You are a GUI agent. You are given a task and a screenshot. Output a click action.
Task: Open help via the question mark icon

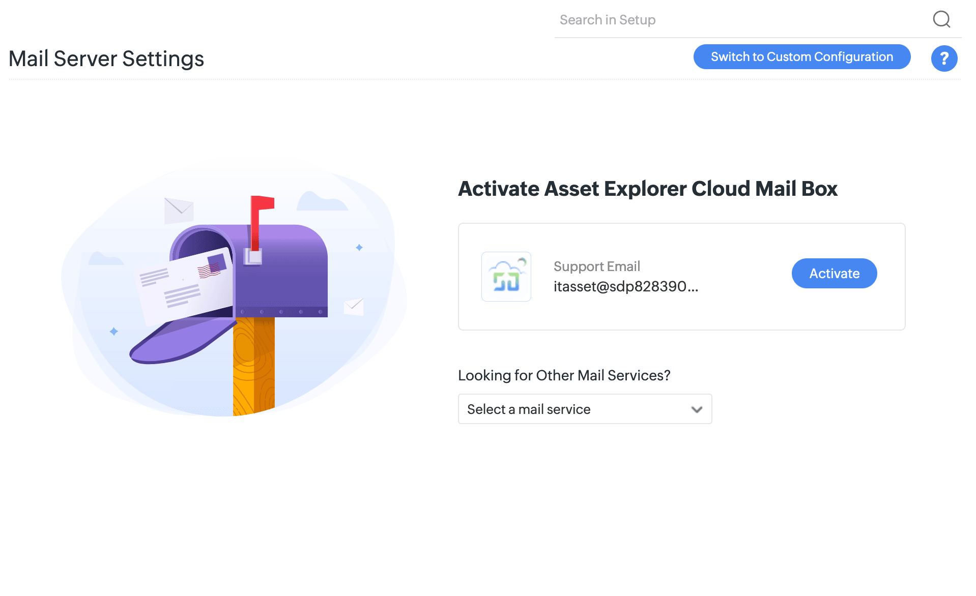point(944,58)
